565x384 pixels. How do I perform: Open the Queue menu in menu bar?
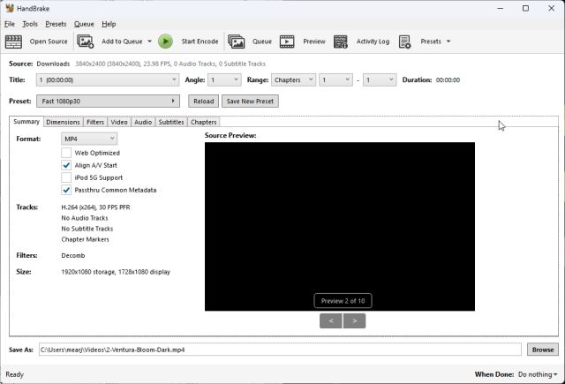coord(84,24)
